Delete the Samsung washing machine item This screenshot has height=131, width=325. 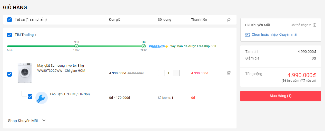coord(229,73)
